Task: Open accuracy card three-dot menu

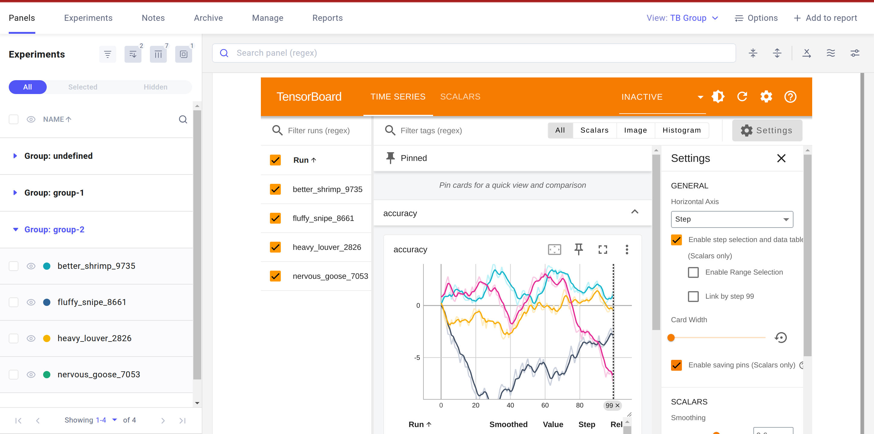Action: coord(627,249)
